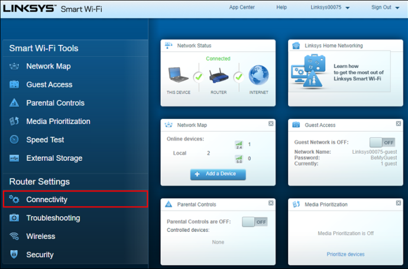Click the checkmark between device and router

[x=199, y=77]
